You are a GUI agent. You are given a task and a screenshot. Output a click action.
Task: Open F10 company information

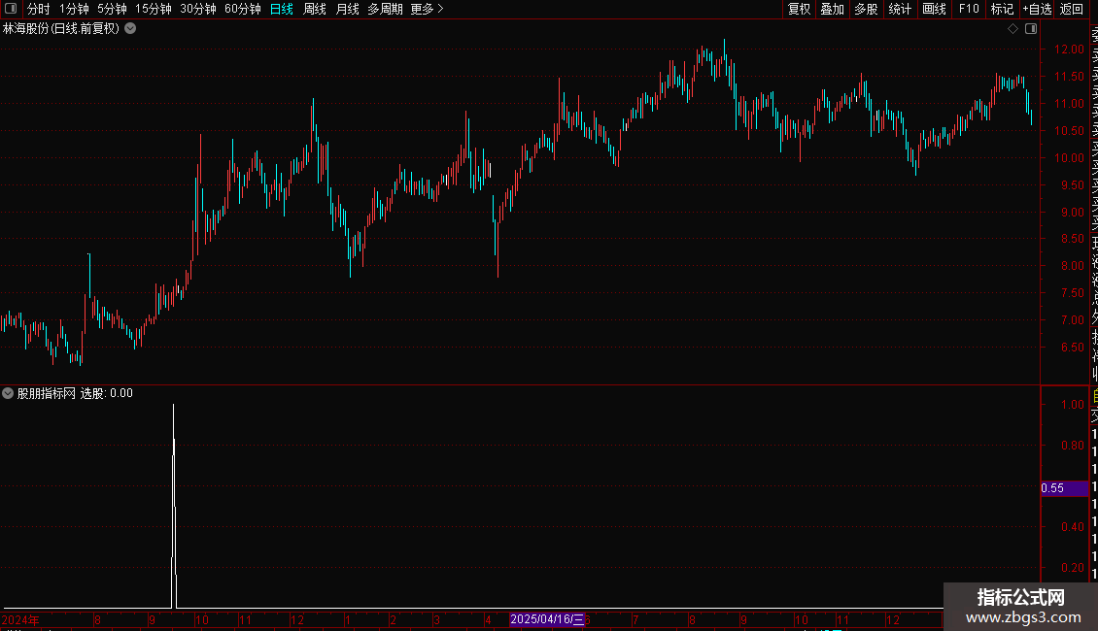969,9
